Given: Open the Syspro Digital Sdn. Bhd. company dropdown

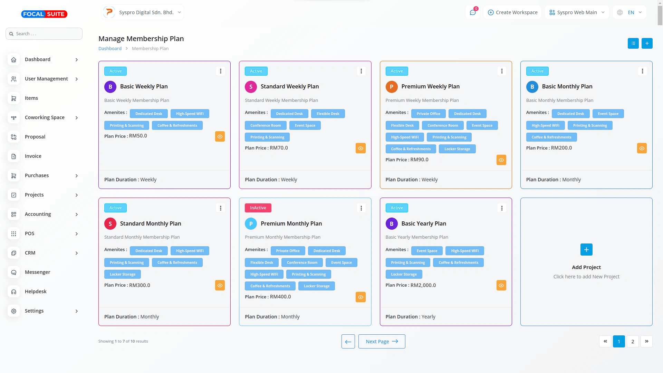Looking at the screenshot, I should tap(143, 12).
